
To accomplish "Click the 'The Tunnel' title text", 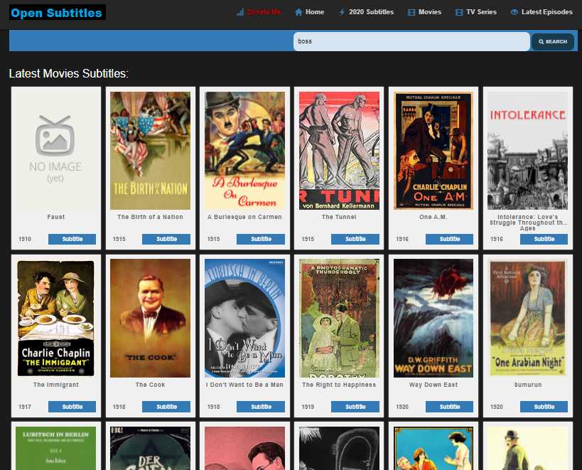I will pyautogui.click(x=339, y=217).
